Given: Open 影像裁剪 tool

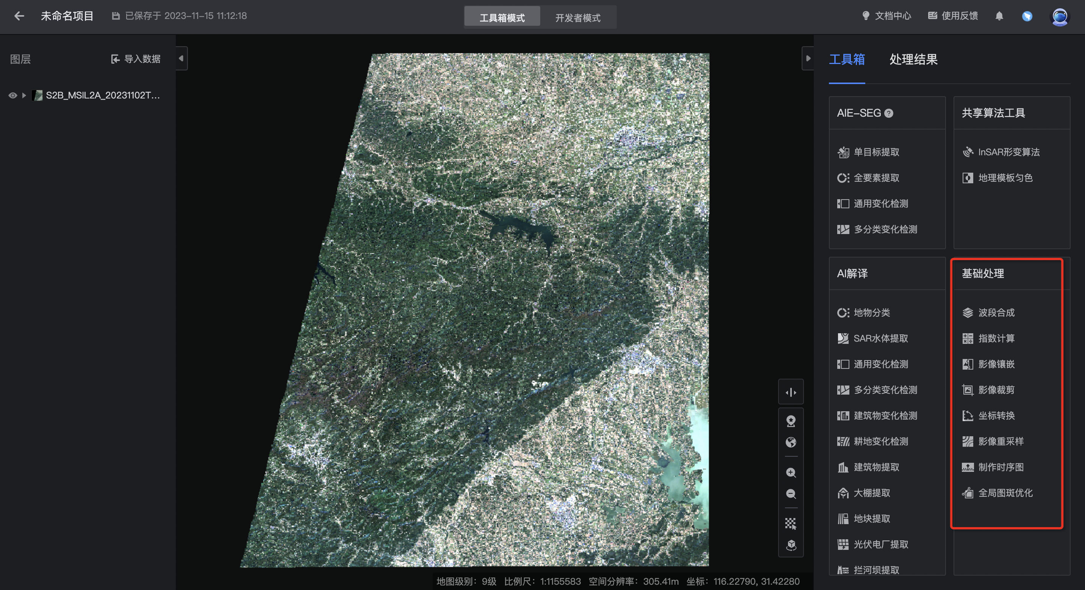Looking at the screenshot, I should coord(988,390).
